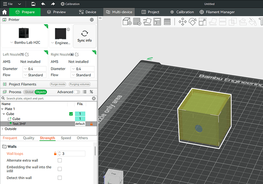Open the File menu
Viewport: 263px width, 184px height.
click(x=8, y=4)
